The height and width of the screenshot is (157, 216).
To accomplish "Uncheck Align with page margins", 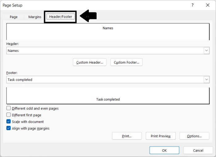I will (9, 128).
